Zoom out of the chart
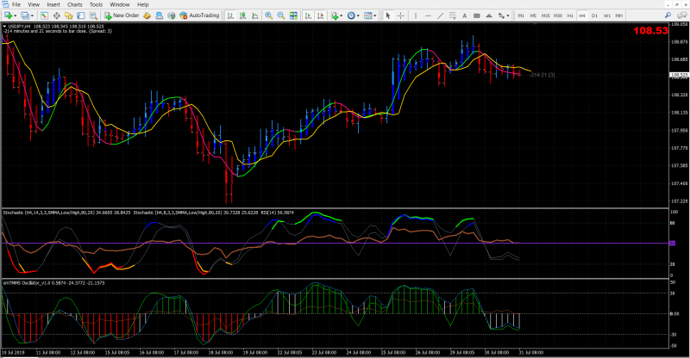Viewport: 690px width, 358px height. coord(280,15)
